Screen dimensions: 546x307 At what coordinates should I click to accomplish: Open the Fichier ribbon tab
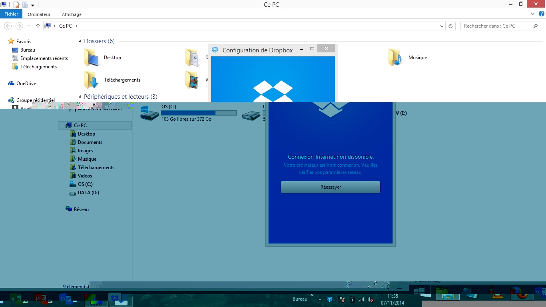point(11,14)
